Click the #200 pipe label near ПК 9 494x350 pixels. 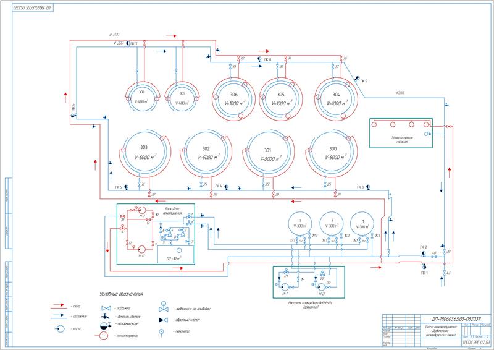pyautogui.click(x=400, y=93)
